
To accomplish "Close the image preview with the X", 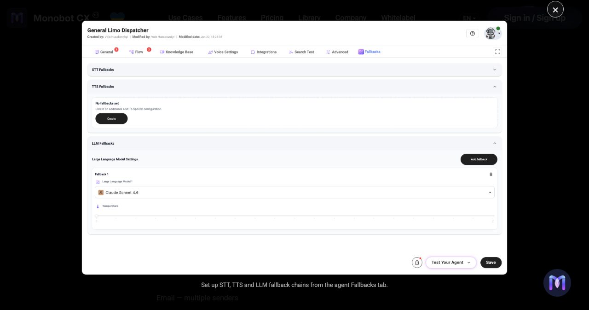I will [555, 9].
